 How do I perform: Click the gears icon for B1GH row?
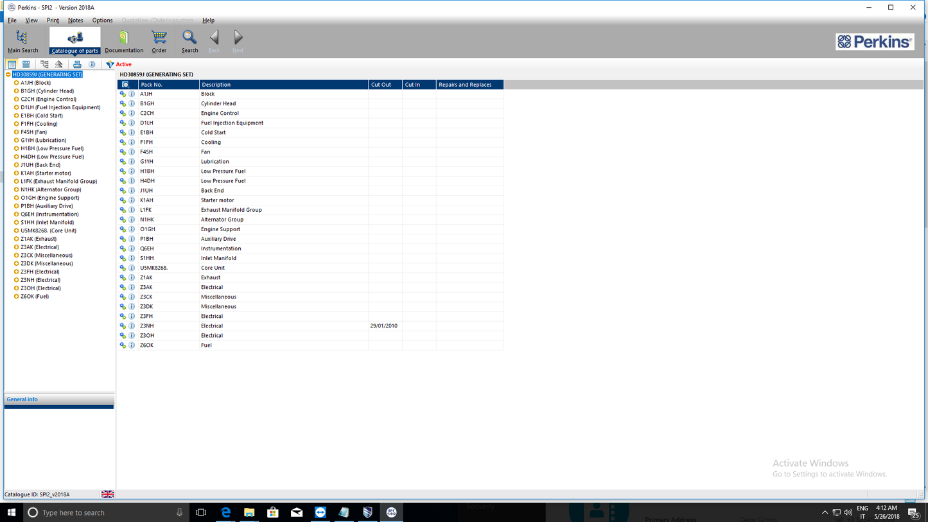[123, 103]
